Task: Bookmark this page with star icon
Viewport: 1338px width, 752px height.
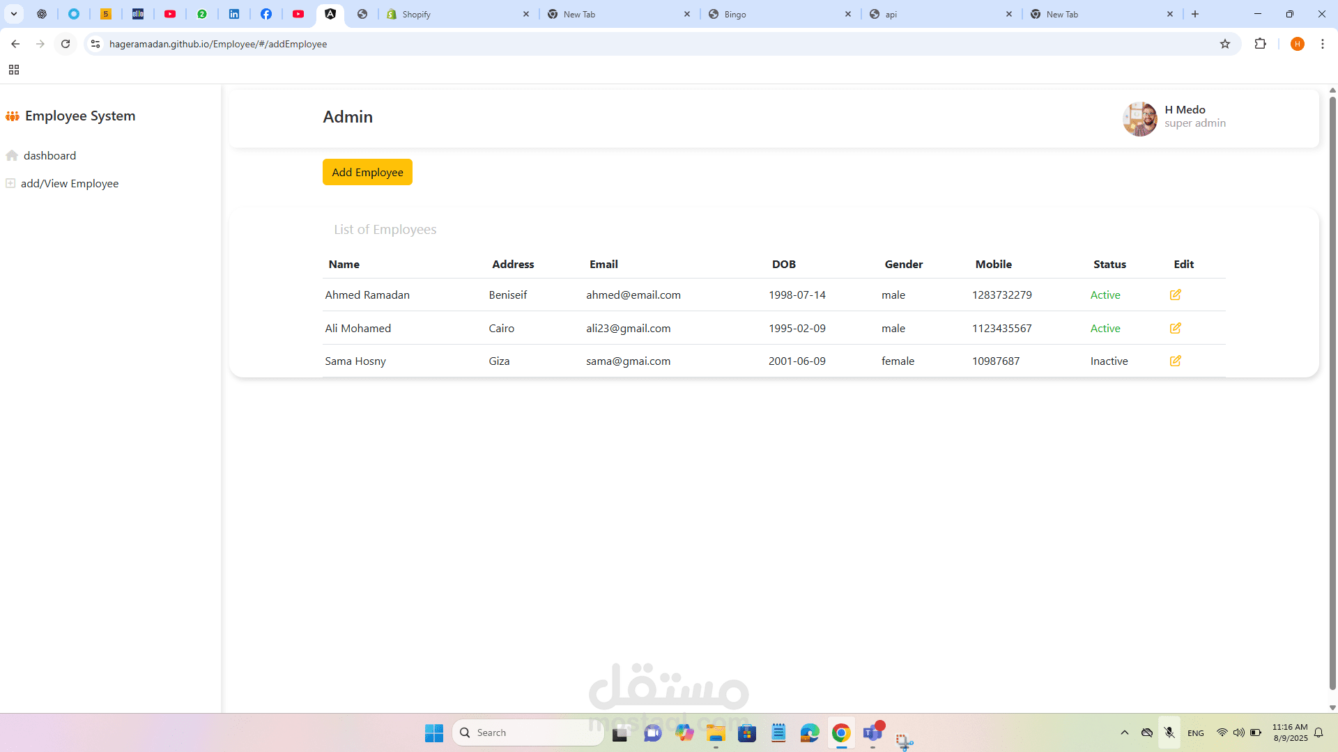Action: (1225, 44)
